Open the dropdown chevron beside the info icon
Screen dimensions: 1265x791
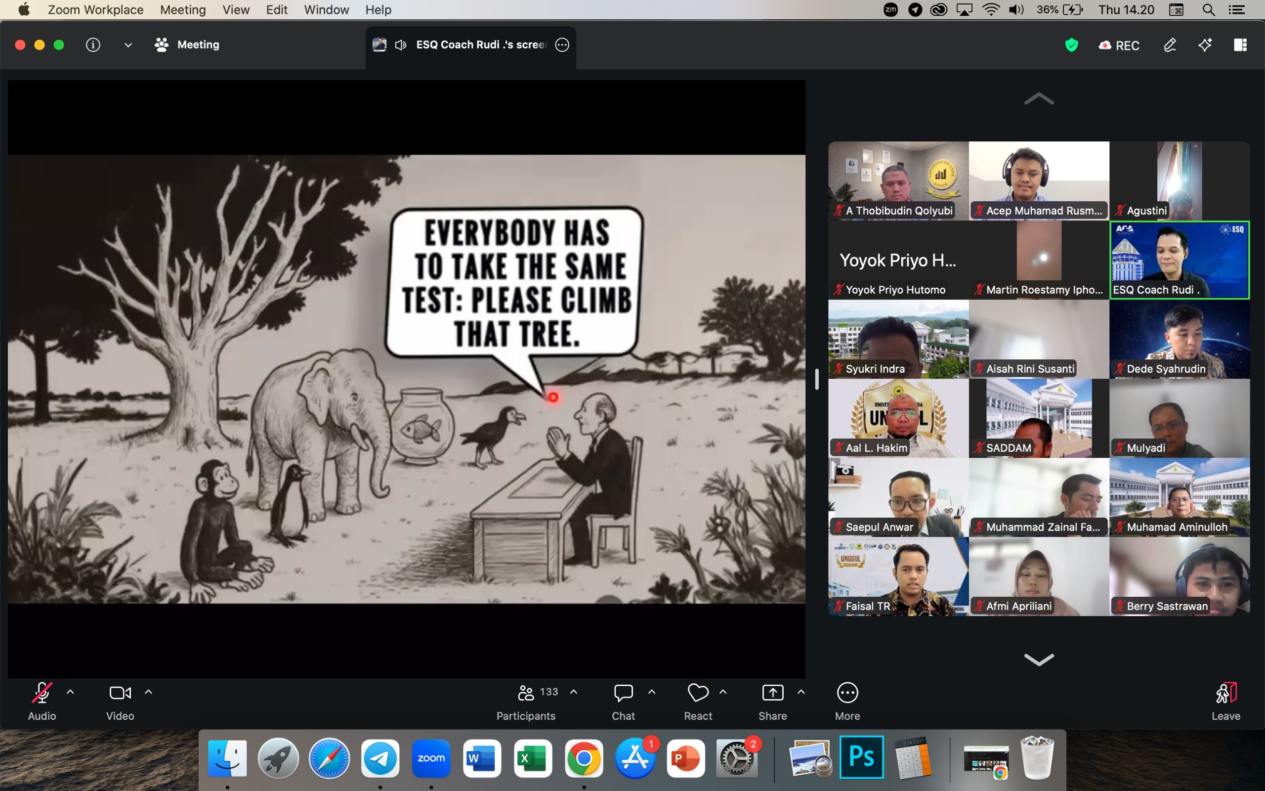pyautogui.click(x=128, y=45)
